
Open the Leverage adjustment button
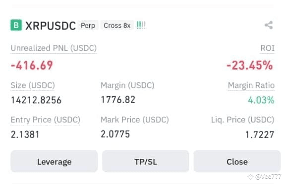click(54, 161)
